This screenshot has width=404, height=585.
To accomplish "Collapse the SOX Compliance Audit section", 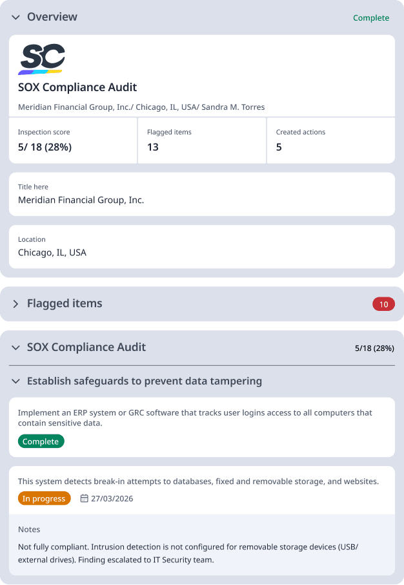I will 15,347.
